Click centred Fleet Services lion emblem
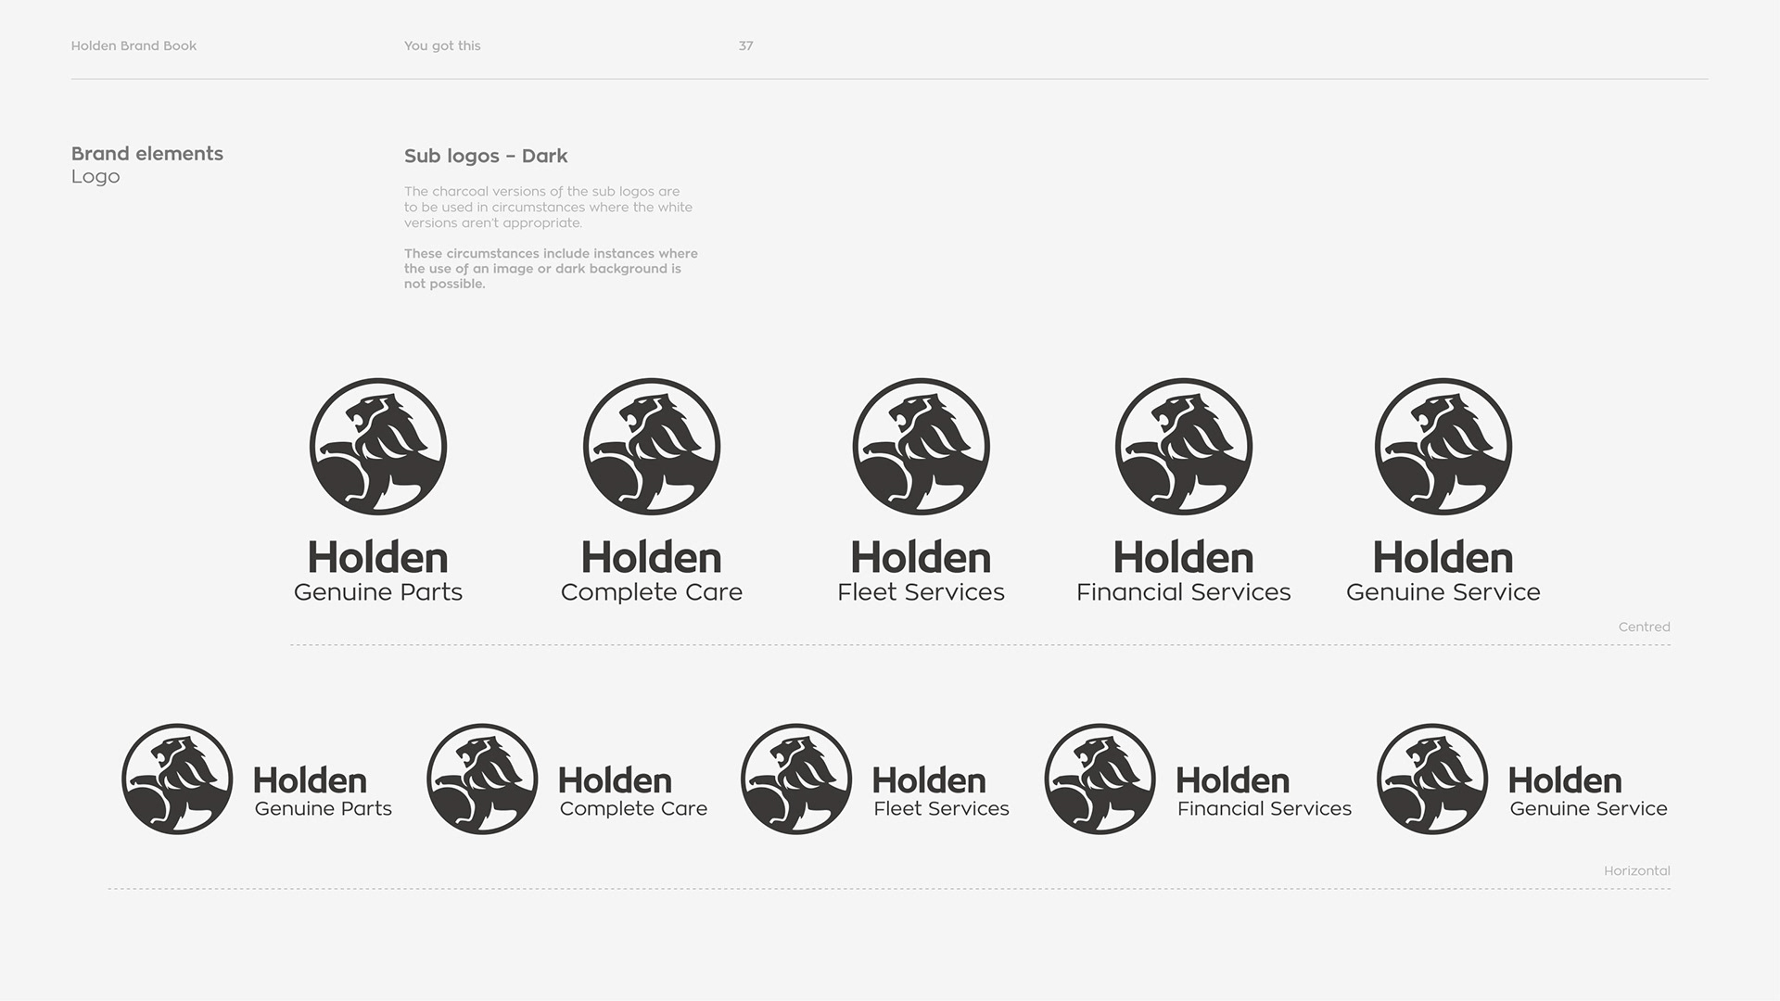The image size is (1780, 1001). tap(921, 447)
